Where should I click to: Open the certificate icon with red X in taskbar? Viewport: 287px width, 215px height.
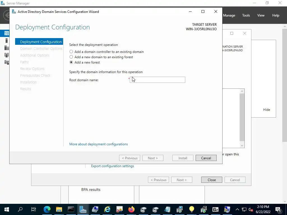119,209
